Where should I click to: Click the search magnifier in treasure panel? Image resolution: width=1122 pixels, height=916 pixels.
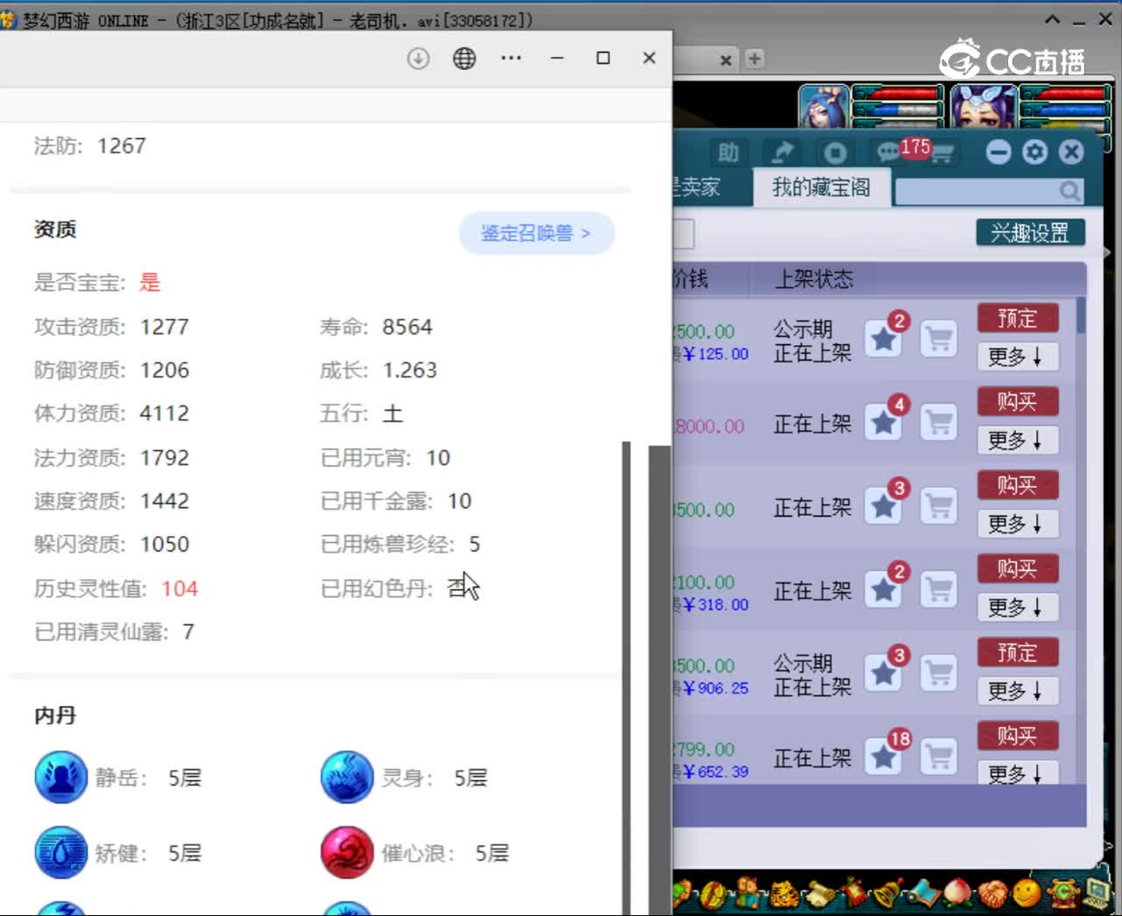tap(1069, 191)
